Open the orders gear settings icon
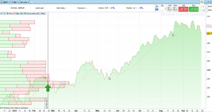The width and height of the screenshot is (212, 112). [x=114, y=8]
